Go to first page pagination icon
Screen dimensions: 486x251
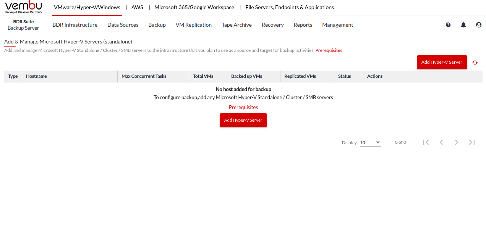(426, 142)
